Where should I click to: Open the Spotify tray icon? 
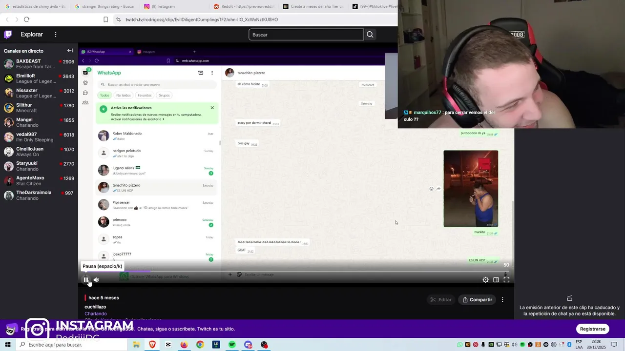tap(522, 345)
